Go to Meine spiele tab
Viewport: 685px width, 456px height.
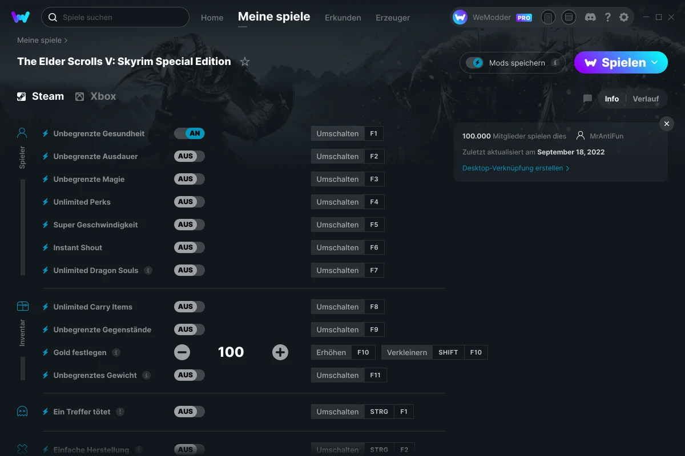click(x=274, y=17)
